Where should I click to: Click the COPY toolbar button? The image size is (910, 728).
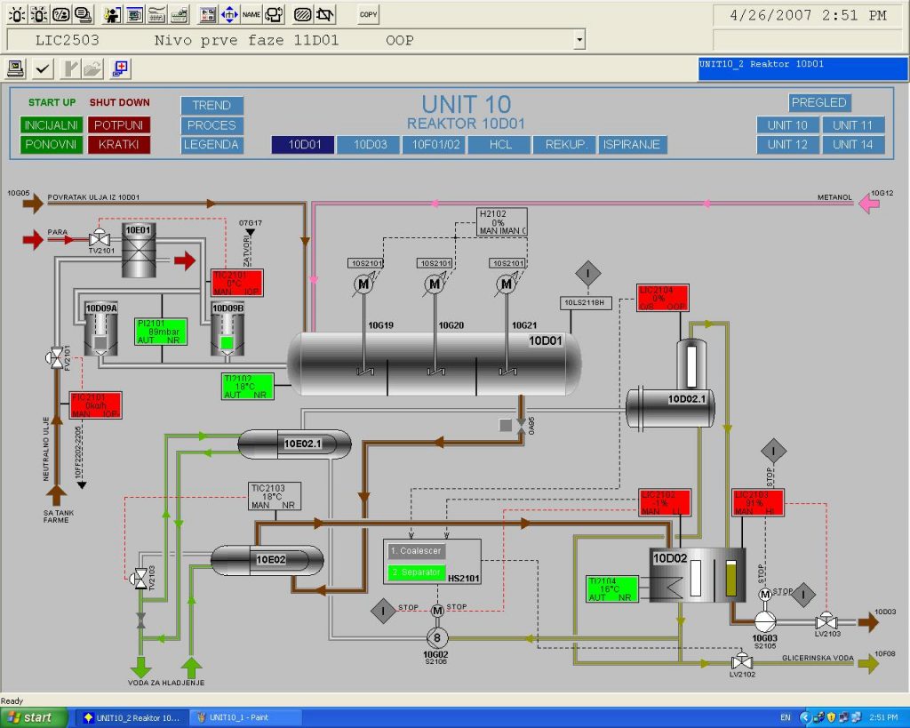point(368,14)
